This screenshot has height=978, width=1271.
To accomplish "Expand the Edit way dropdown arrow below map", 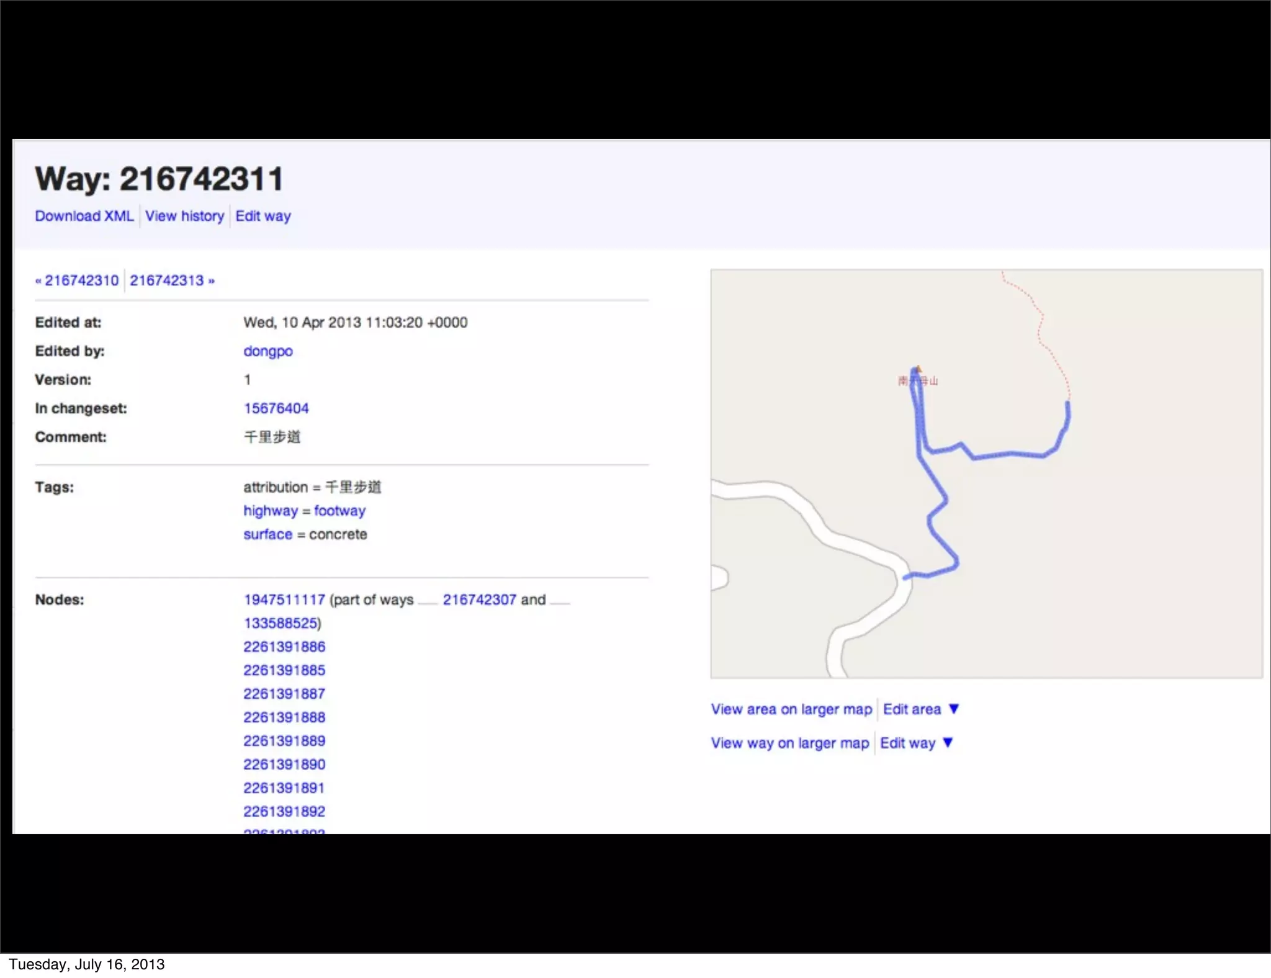I will point(948,742).
